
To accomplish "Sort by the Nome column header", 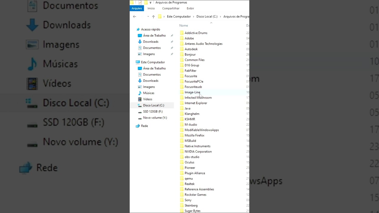I will (184, 25).
